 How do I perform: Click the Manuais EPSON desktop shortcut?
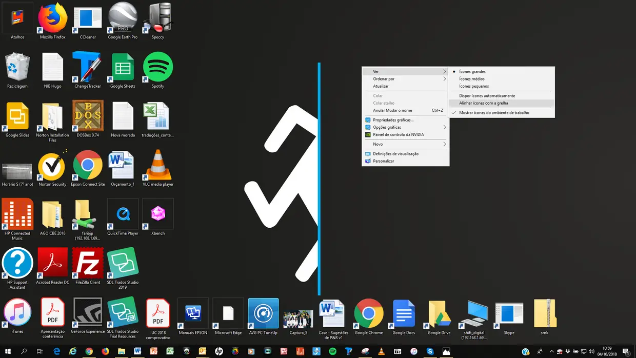coord(193,316)
